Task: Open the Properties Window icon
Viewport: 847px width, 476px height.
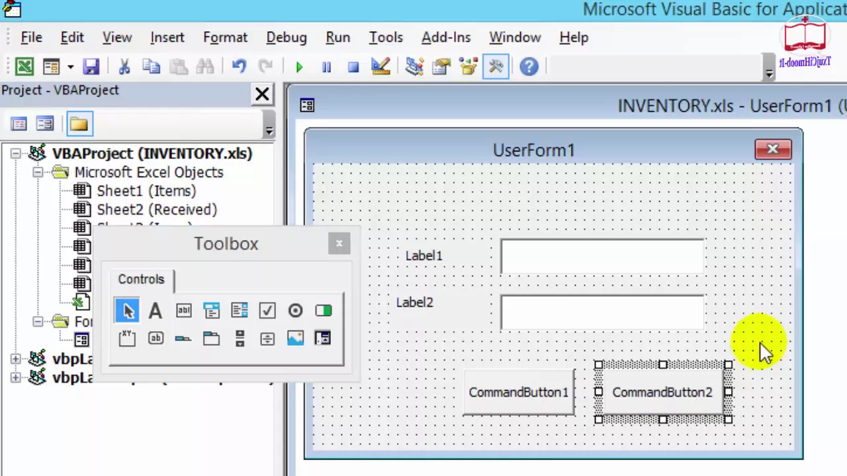Action: click(x=441, y=67)
